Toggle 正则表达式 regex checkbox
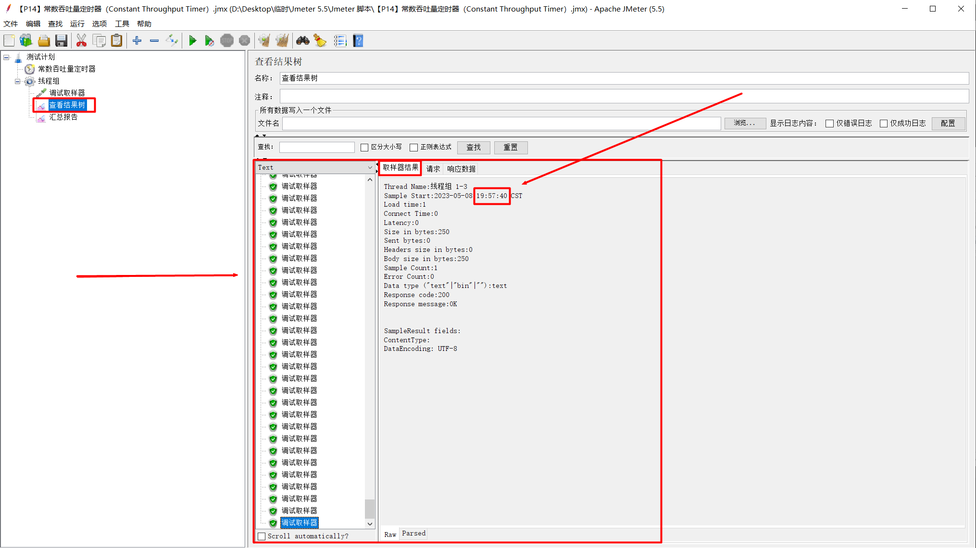This screenshot has width=976, height=548. 413,148
